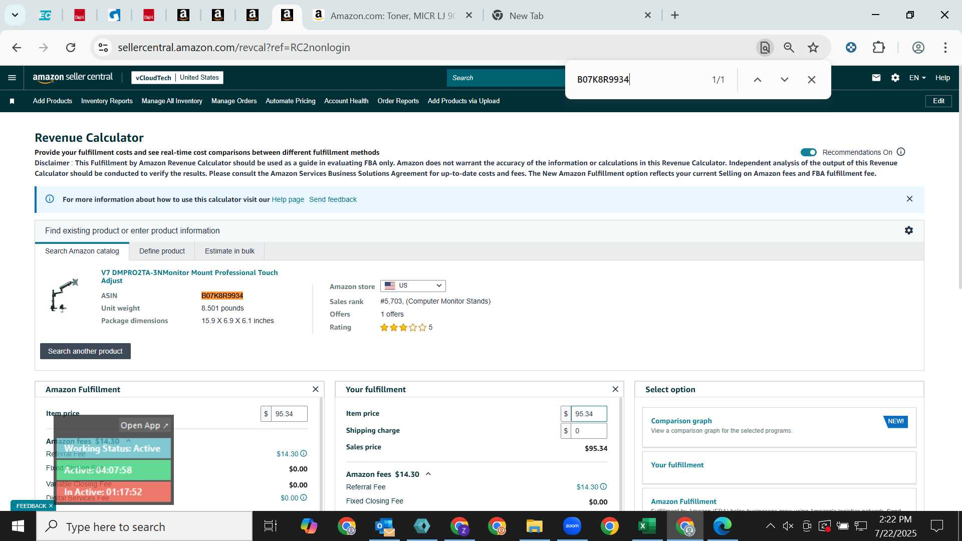Image resolution: width=962 pixels, height=541 pixels.
Task: Open Excel from the taskbar
Action: point(647,526)
